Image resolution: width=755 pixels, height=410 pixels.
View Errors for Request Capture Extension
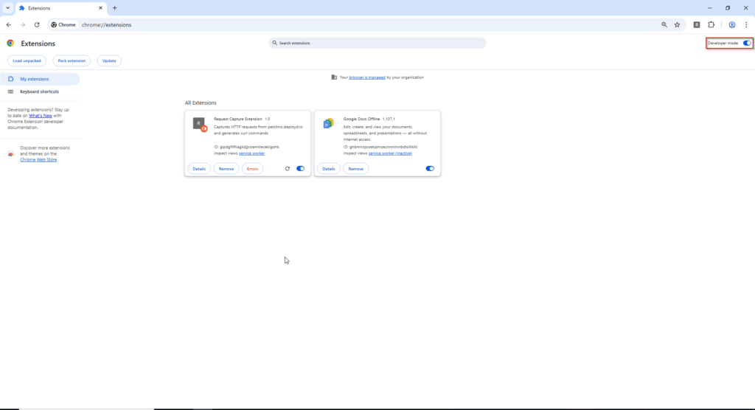tap(252, 169)
